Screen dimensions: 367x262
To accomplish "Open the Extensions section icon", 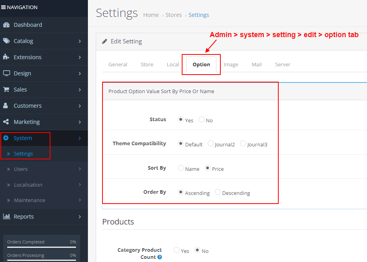I will (7, 57).
